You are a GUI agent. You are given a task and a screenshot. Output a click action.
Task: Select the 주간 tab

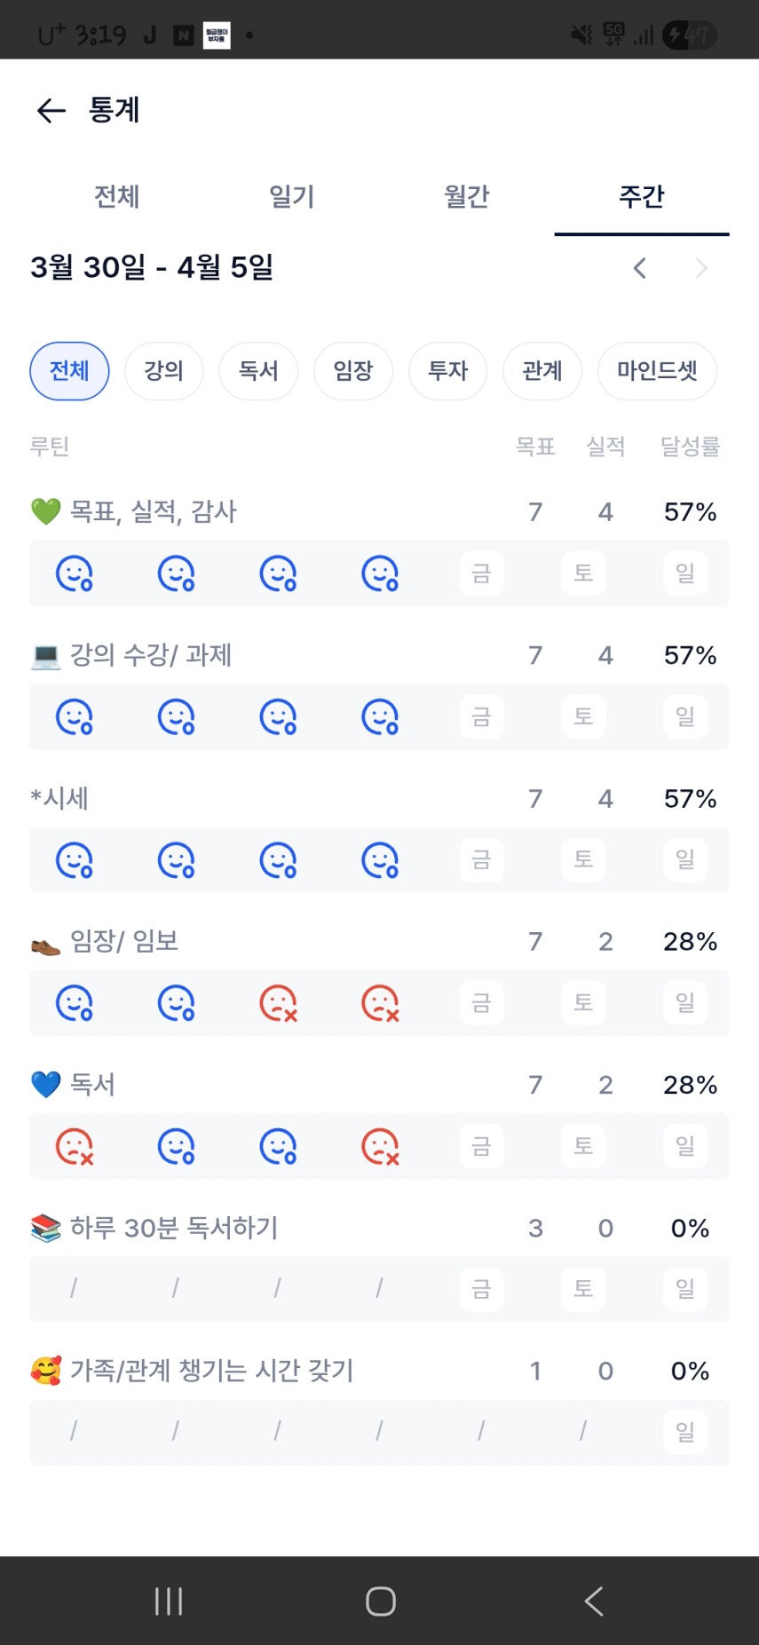642,196
